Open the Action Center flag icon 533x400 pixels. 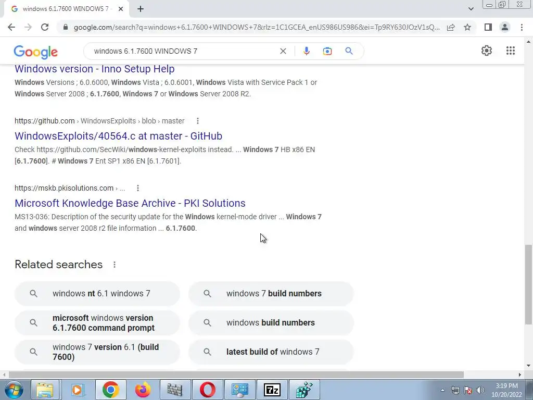pyautogui.click(x=468, y=390)
